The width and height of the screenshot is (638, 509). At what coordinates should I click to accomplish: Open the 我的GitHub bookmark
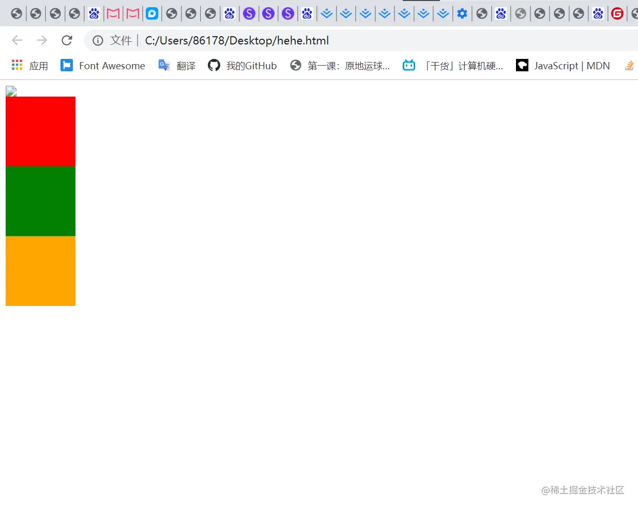tap(242, 66)
